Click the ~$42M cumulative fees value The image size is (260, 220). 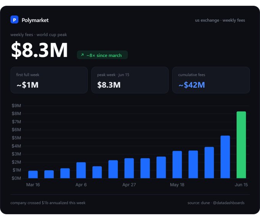pos(192,85)
